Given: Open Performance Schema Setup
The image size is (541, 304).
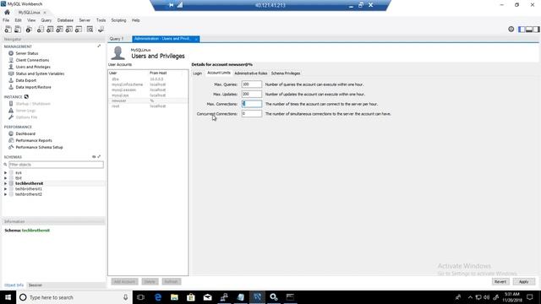Looking at the screenshot, I should (x=40, y=147).
